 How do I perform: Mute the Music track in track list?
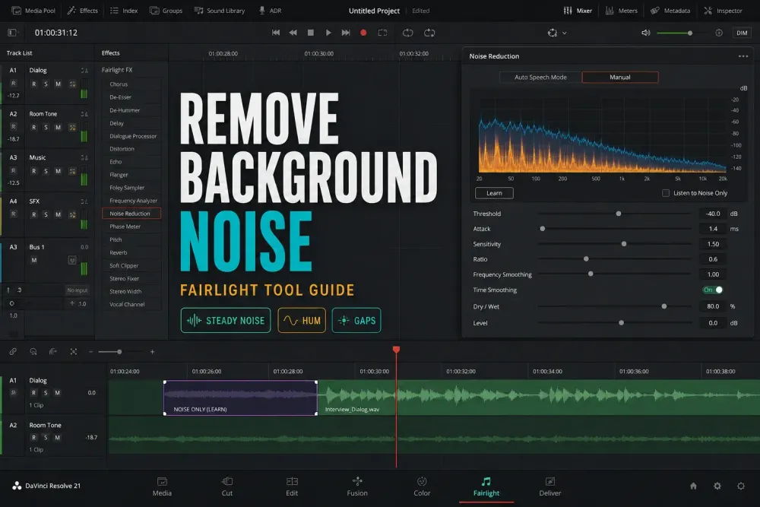tap(59, 171)
